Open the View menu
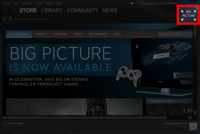Viewport: 200px width, 134px height. coord(15,3)
